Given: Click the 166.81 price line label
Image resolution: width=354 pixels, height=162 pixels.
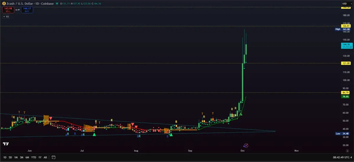Looking at the screenshot, I should coord(346,26).
